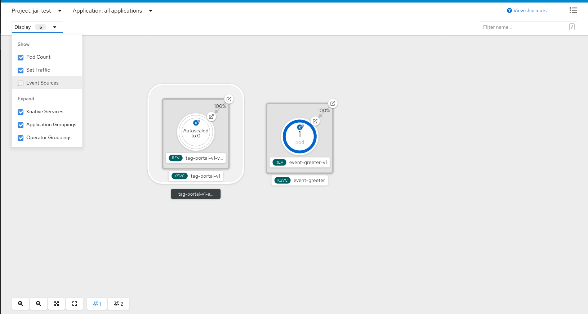Image resolution: width=588 pixels, height=314 pixels.
Task: Fit topology graph to screen
Action: point(57,304)
